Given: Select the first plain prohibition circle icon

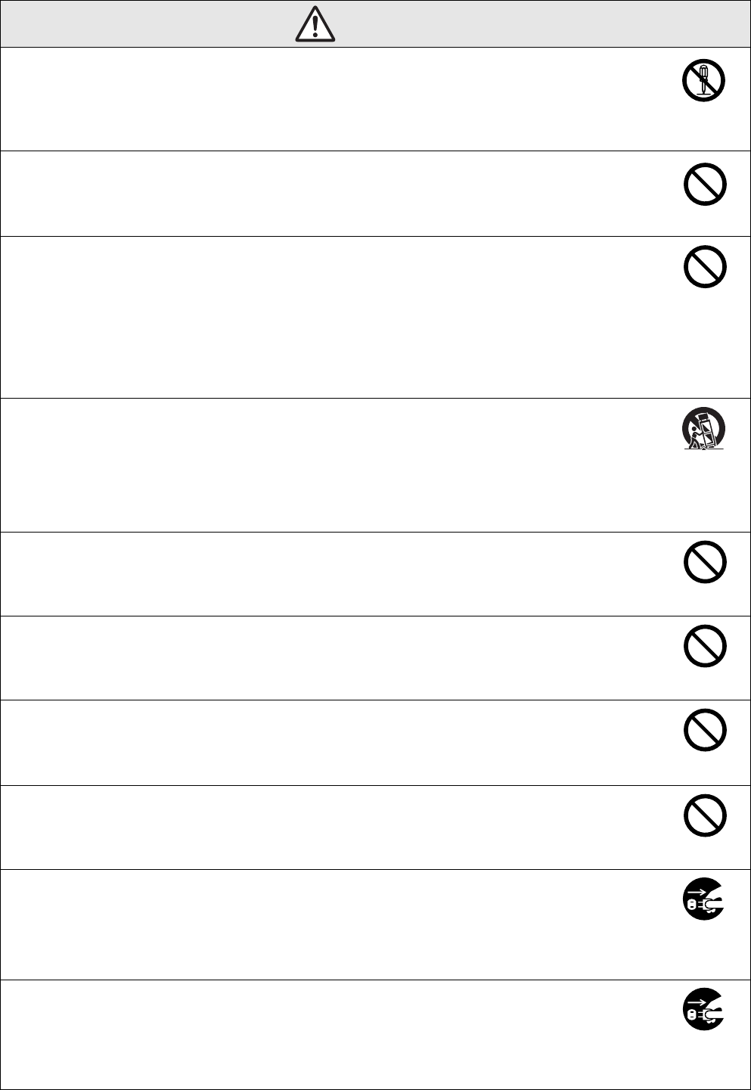Looking at the screenshot, I should (x=705, y=184).
